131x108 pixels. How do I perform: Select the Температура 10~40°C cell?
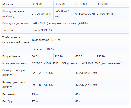80,40
